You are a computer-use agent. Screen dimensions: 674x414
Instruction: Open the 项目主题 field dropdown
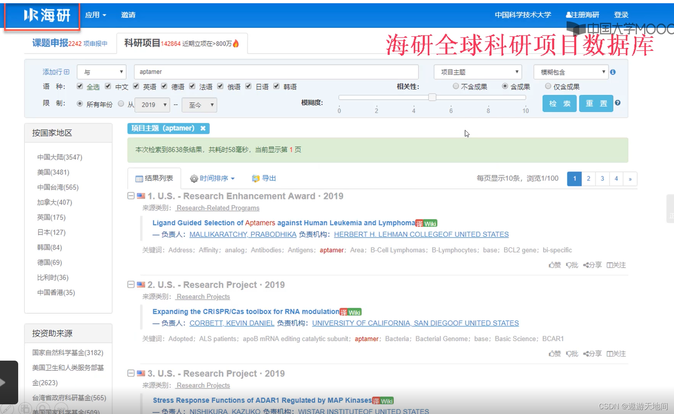point(478,72)
